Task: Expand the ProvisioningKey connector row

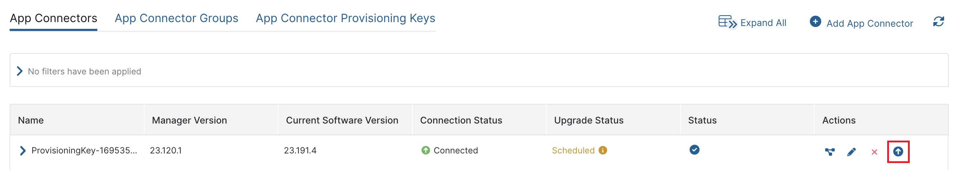Action: [x=23, y=150]
